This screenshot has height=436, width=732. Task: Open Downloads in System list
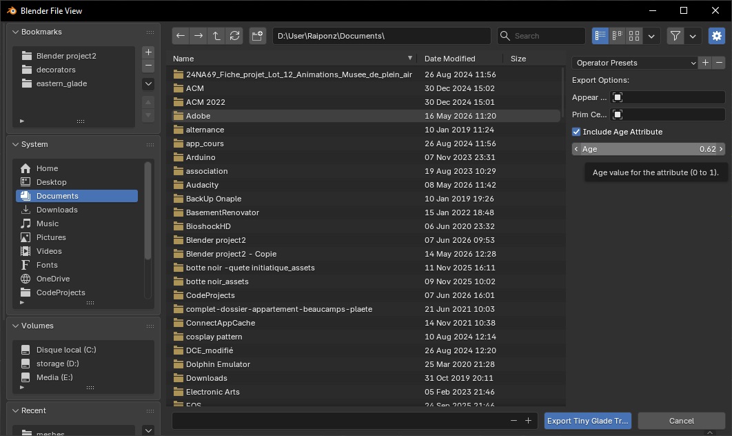pyautogui.click(x=77, y=210)
